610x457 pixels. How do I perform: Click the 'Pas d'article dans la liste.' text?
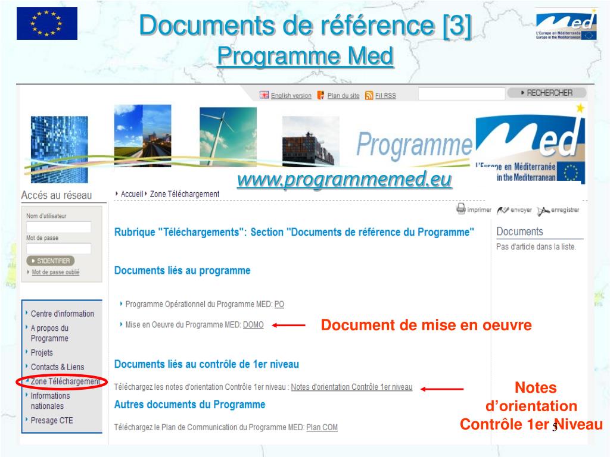(536, 247)
